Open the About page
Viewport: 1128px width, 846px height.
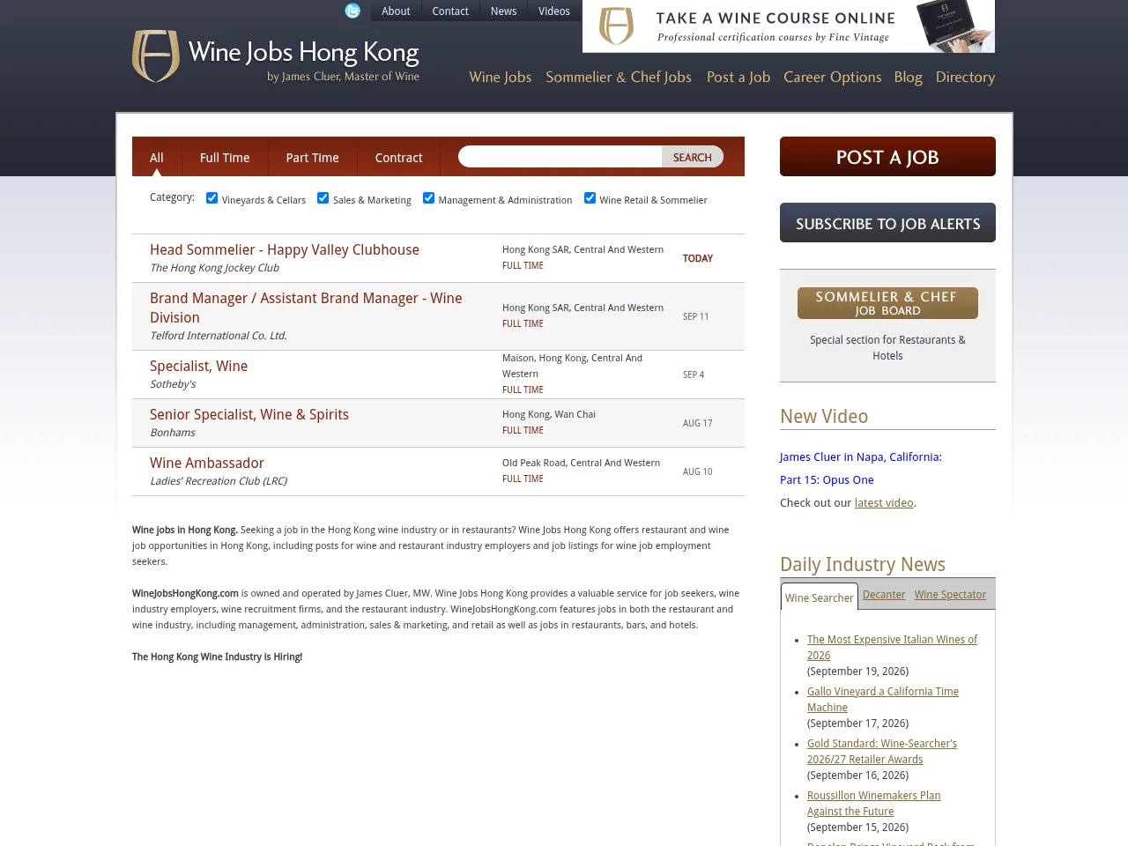[x=396, y=11]
